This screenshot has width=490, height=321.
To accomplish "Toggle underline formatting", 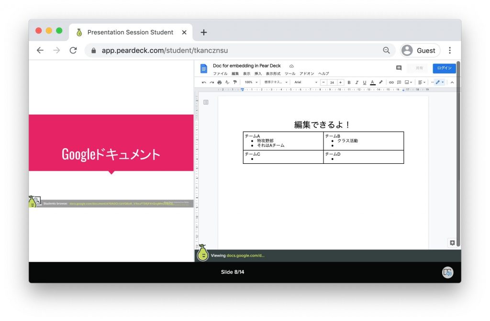I will click(364, 82).
